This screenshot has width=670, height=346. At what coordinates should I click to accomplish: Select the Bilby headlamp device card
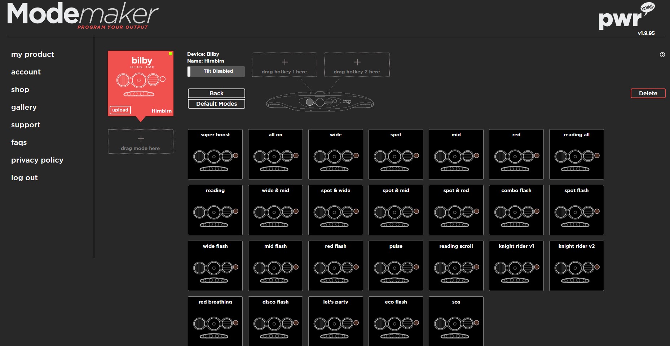point(141,83)
